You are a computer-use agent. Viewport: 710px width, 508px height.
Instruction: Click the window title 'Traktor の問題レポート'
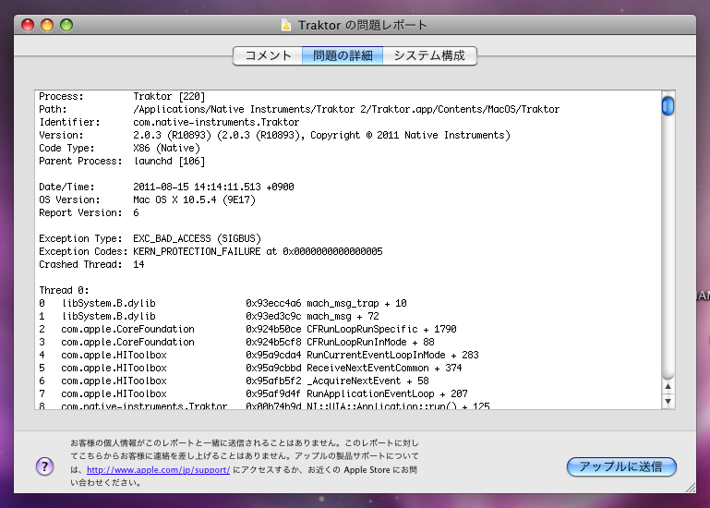[x=362, y=25]
